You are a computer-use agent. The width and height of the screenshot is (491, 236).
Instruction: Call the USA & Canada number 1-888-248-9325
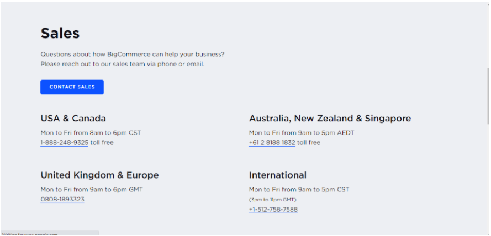point(64,143)
